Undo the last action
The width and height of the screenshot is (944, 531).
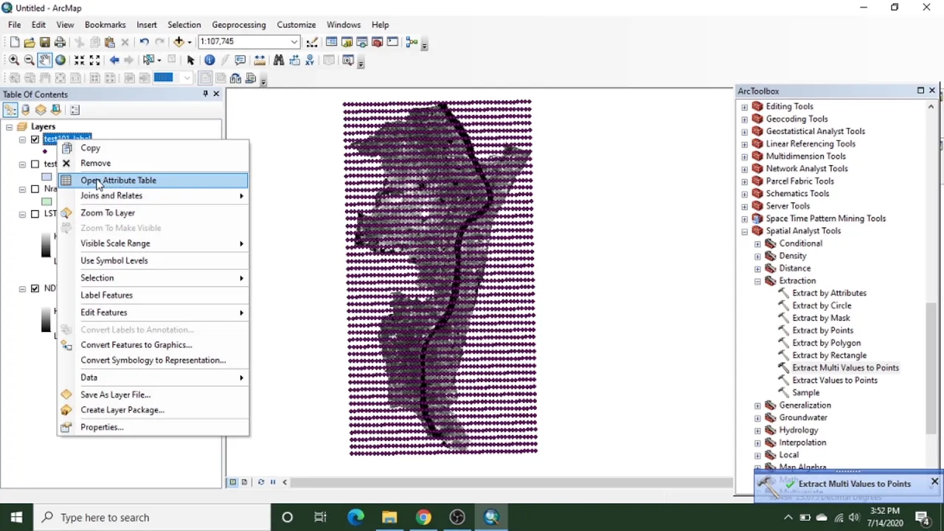click(x=144, y=42)
